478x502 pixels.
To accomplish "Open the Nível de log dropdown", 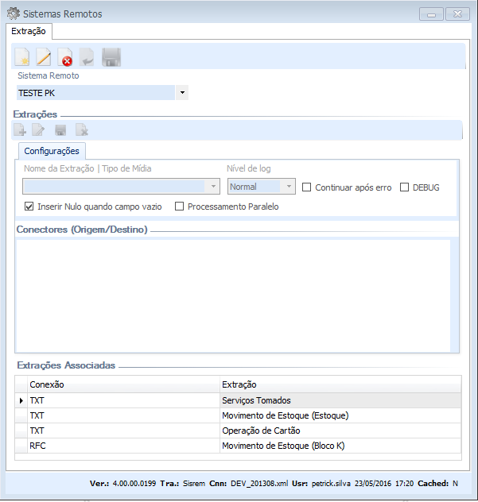I will (289, 187).
